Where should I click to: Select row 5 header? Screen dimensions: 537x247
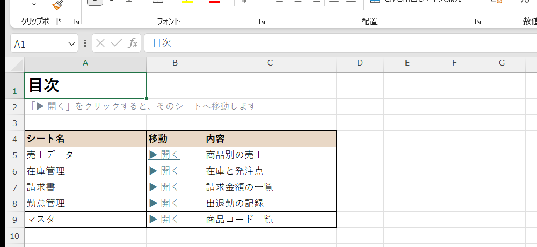[14, 155]
